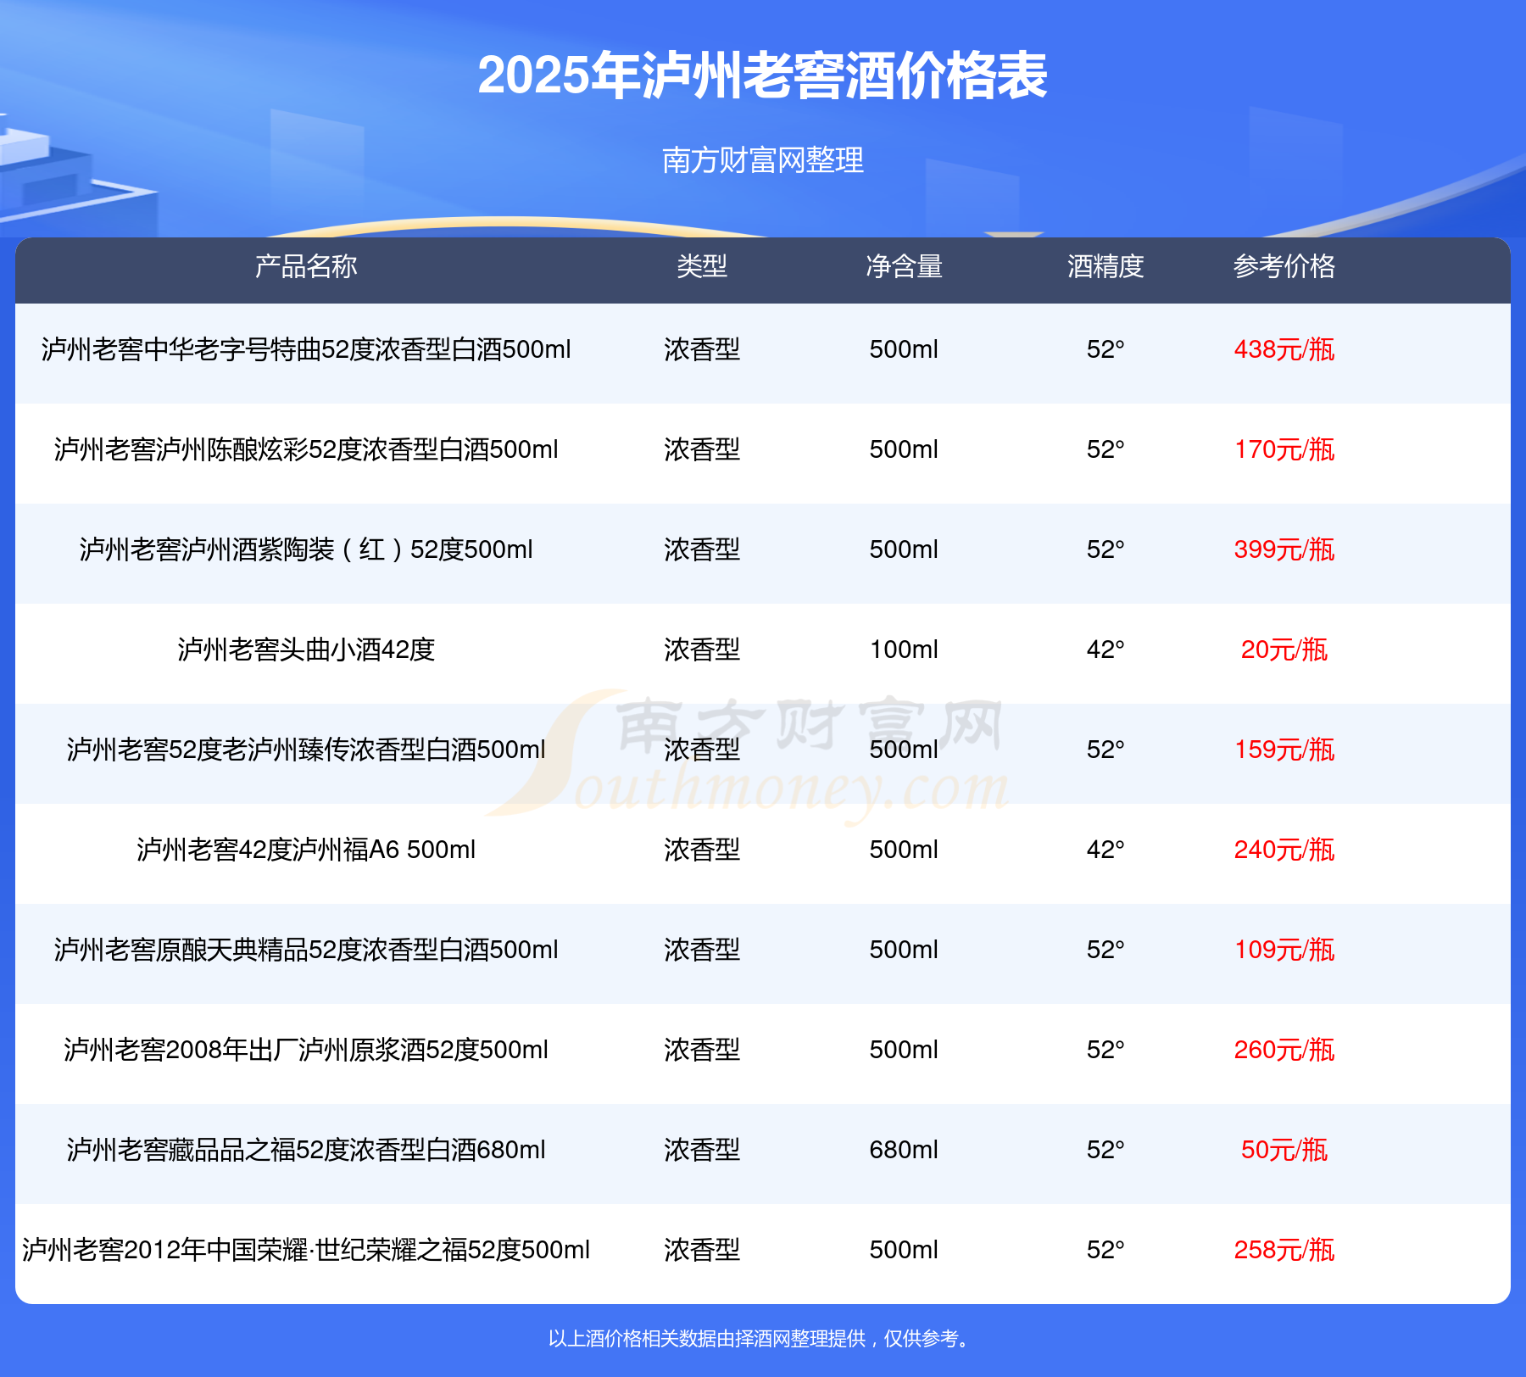Click 52° in the 藏品品之福 row
The height and width of the screenshot is (1377, 1526).
(x=1106, y=1150)
